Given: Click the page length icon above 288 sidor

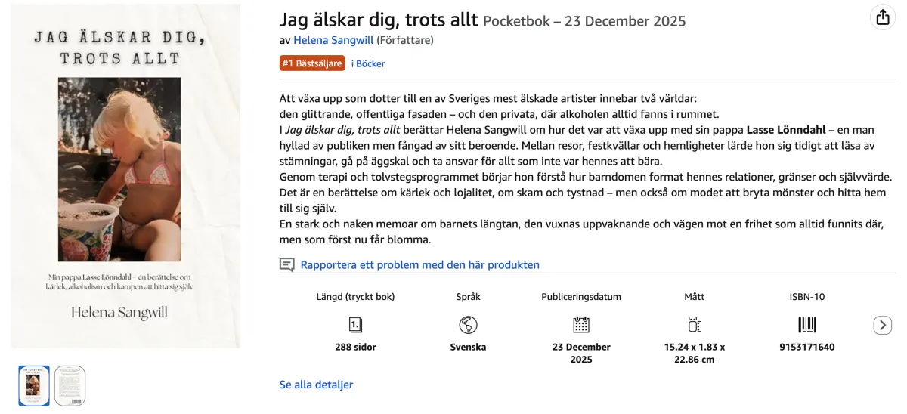Looking at the screenshot, I should coord(355,325).
